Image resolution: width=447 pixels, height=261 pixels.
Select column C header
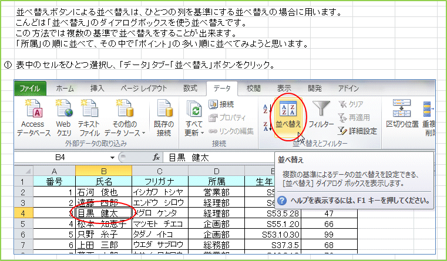click(160, 171)
